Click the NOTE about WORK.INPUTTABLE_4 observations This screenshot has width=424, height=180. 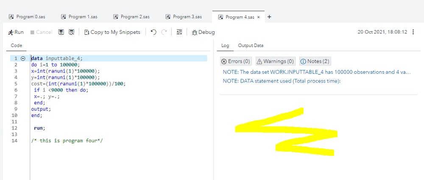317,72
